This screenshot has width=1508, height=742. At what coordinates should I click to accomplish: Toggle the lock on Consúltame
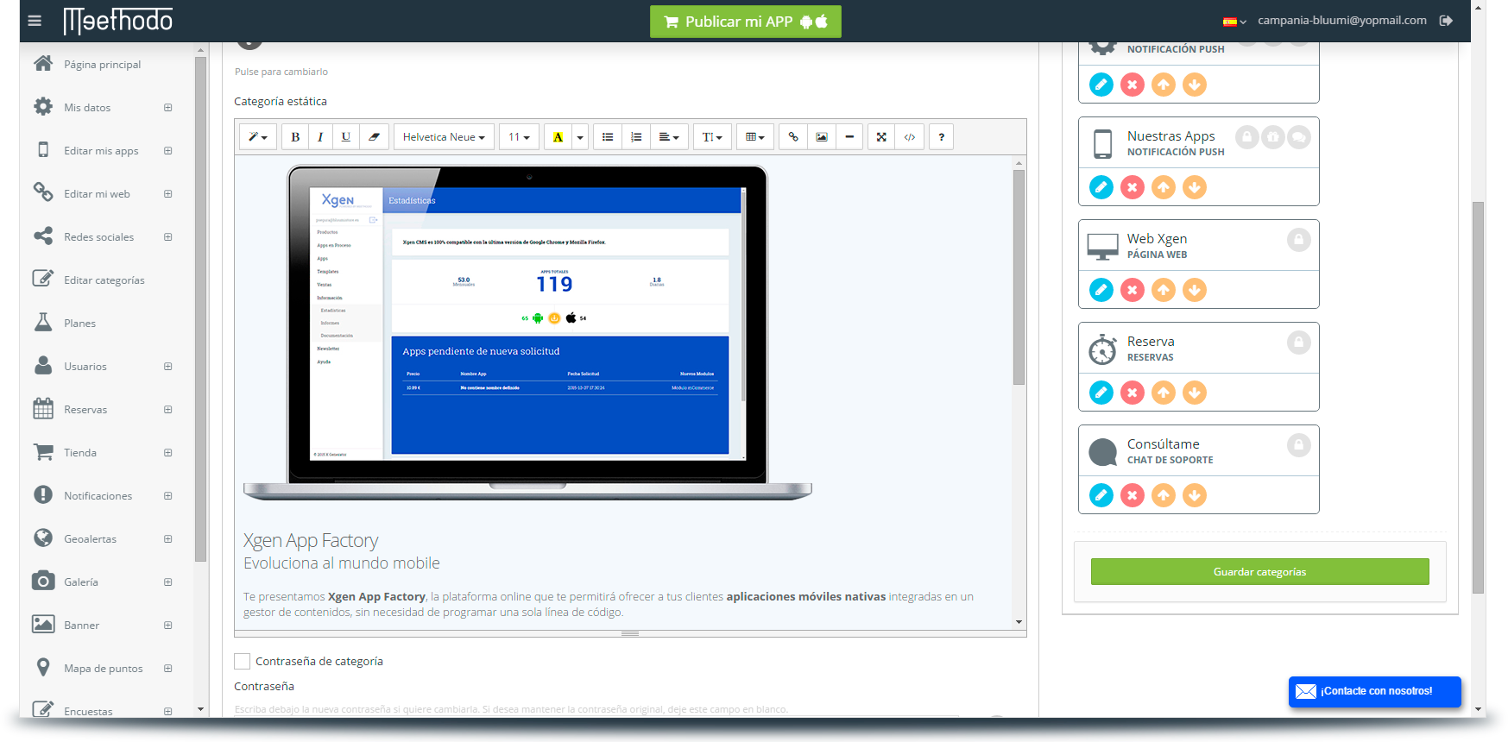tap(1299, 445)
